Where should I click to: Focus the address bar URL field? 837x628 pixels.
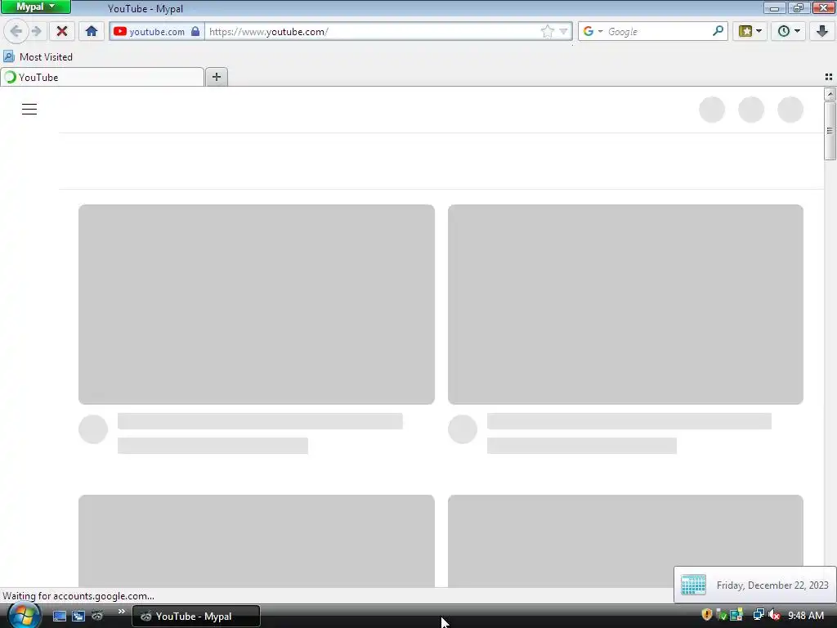(x=374, y=32)
